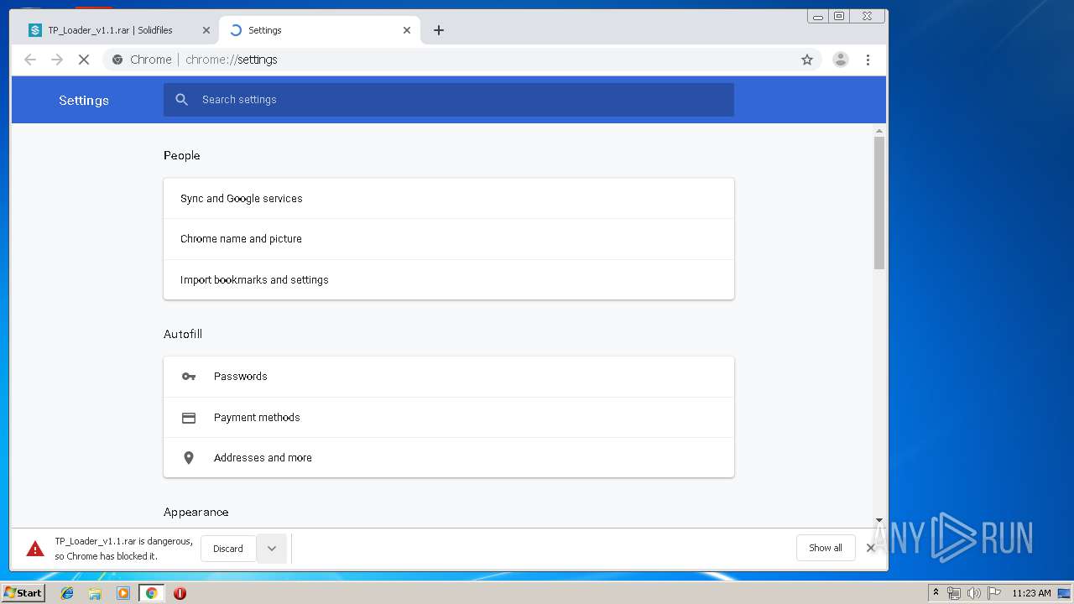The height and width of the screenshot is (604, 1074).
Task: Open Windows Media Player from the taskbar
Action: (123, 593)
